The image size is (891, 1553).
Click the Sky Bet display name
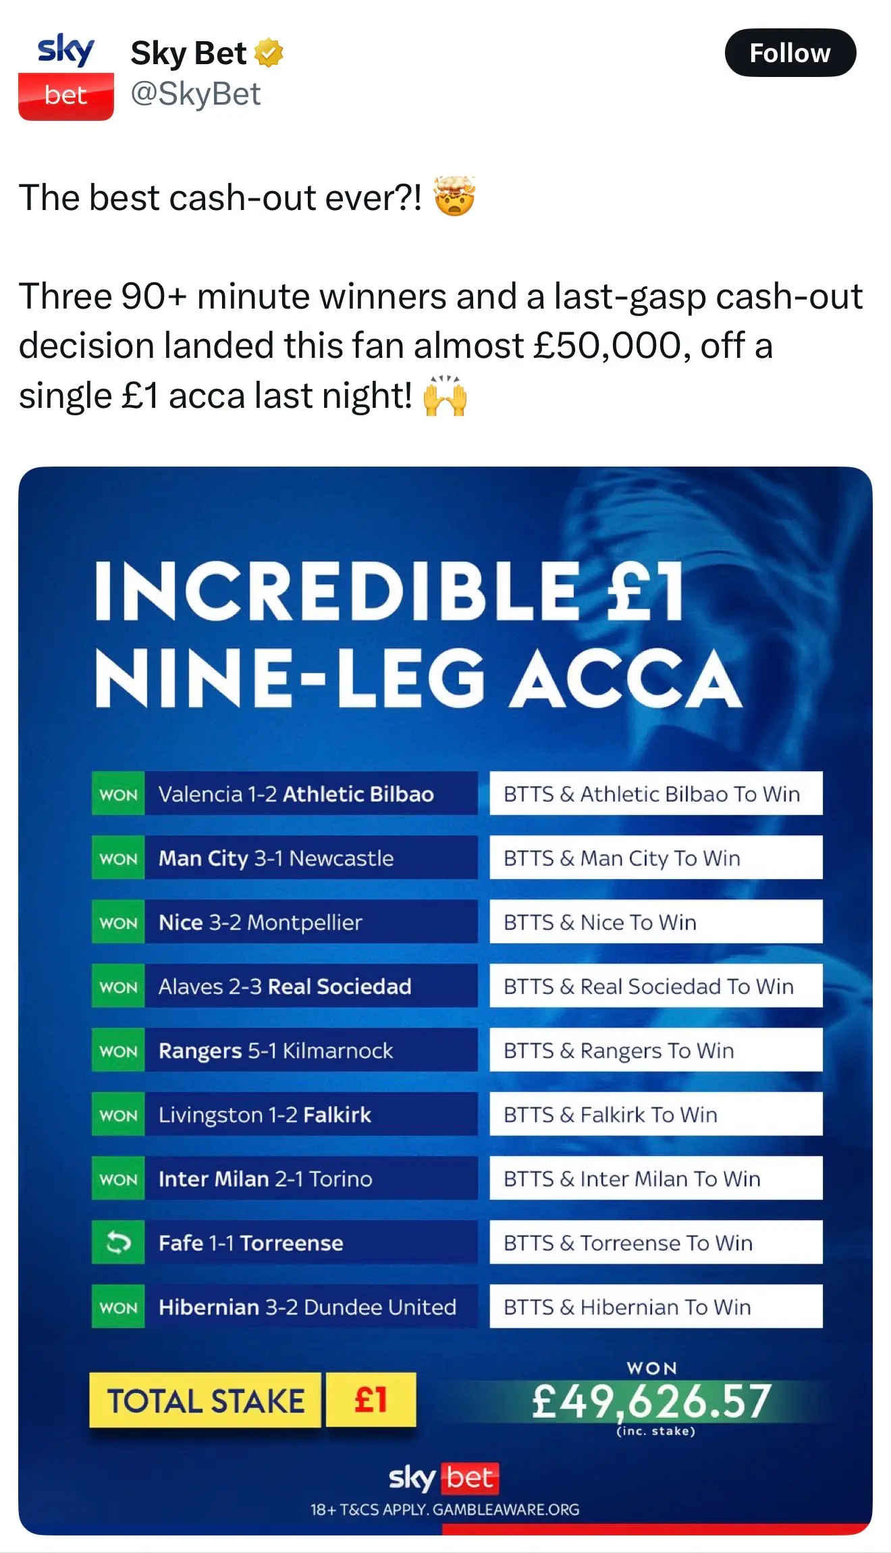(x=188, y=53)
